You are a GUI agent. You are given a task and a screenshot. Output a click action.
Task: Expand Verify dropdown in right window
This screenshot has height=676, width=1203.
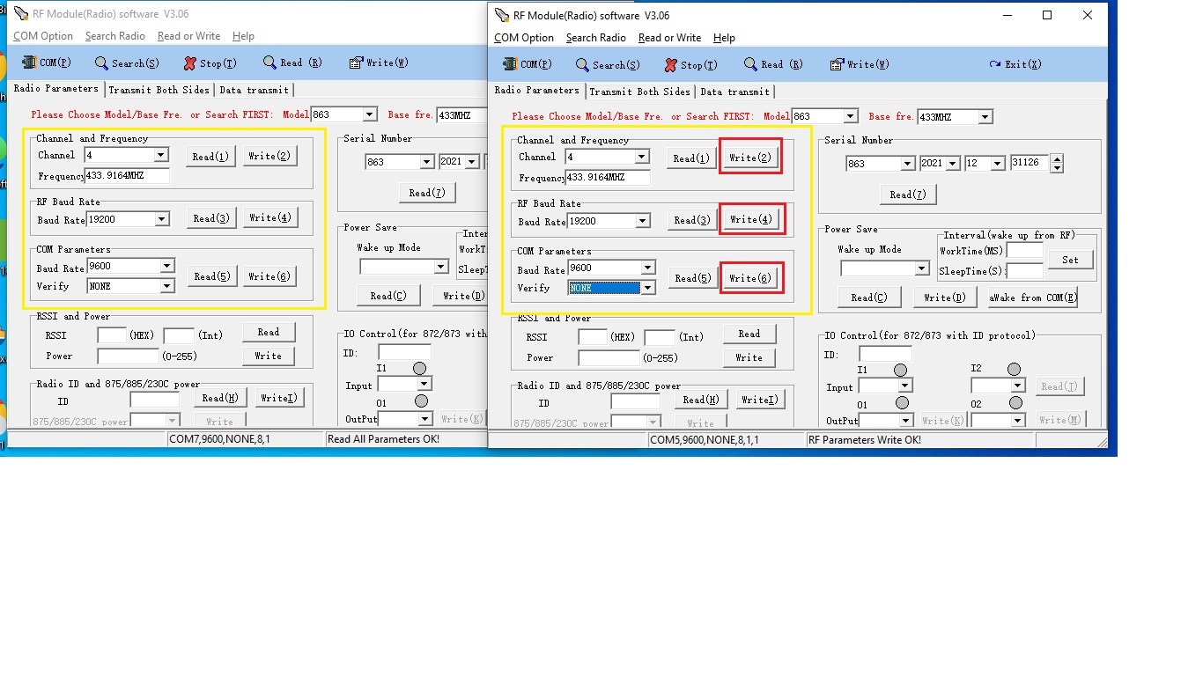pos(647,288)
